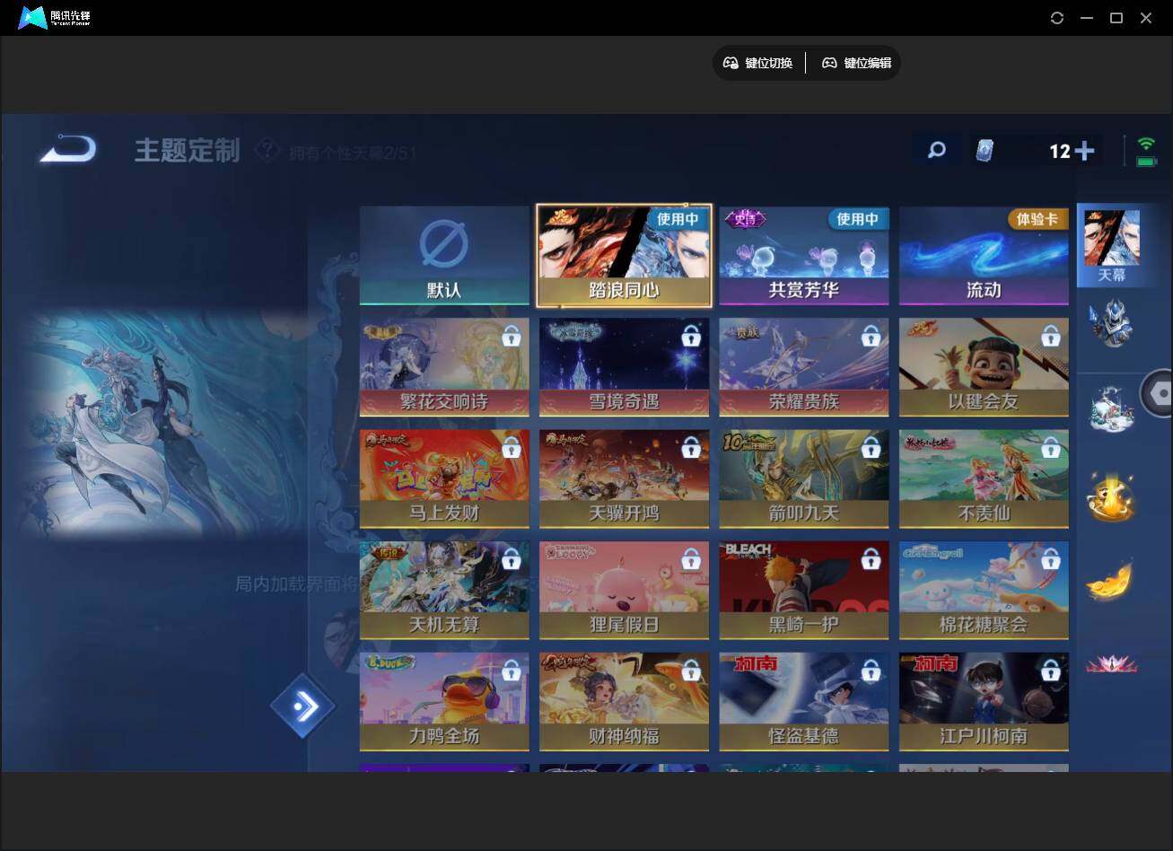
Task: Open the magnifier search icon
Action: coord(936,150)
